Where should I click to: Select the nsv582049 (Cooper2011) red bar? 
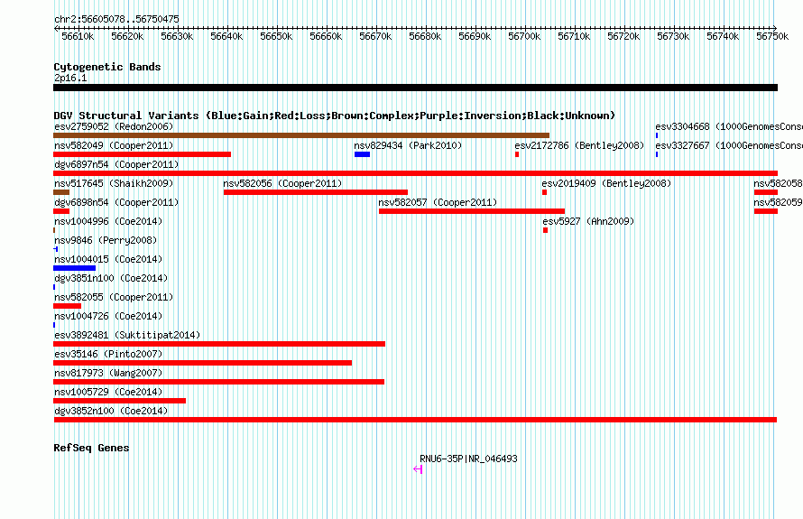142,154
